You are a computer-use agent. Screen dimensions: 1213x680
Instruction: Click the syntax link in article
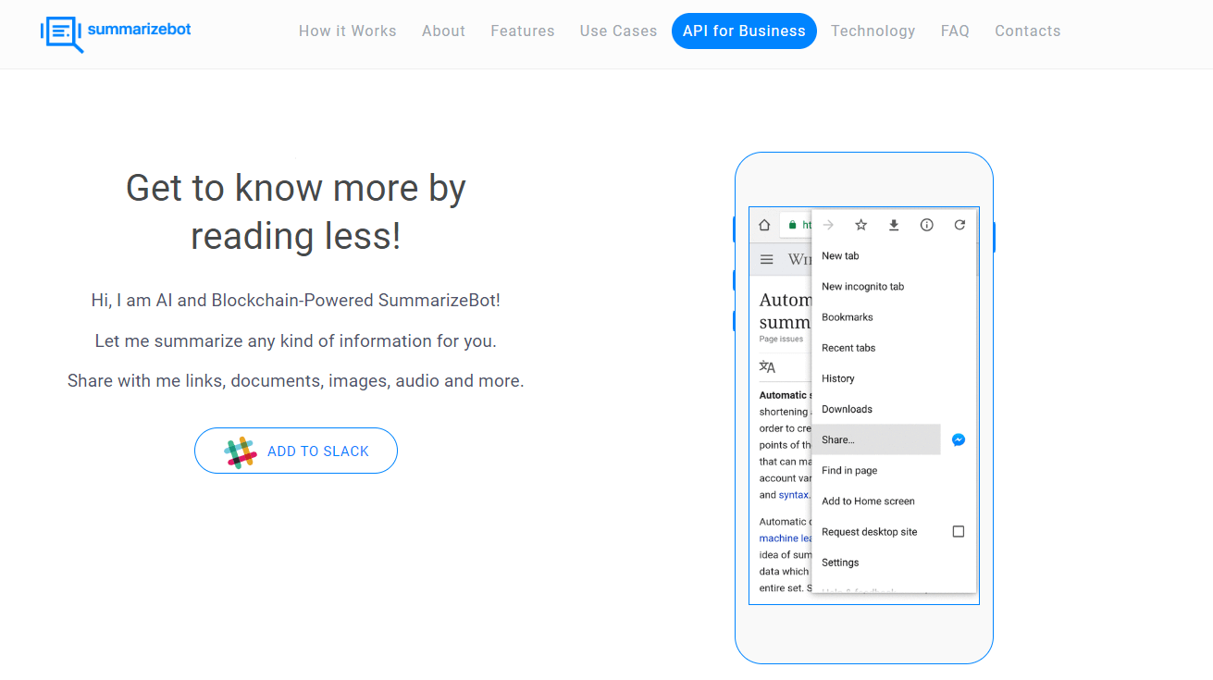point(793,495)
